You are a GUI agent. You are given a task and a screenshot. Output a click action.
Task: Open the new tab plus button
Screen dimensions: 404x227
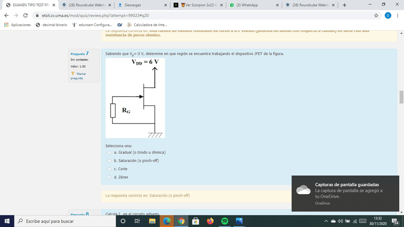(344, 5)
